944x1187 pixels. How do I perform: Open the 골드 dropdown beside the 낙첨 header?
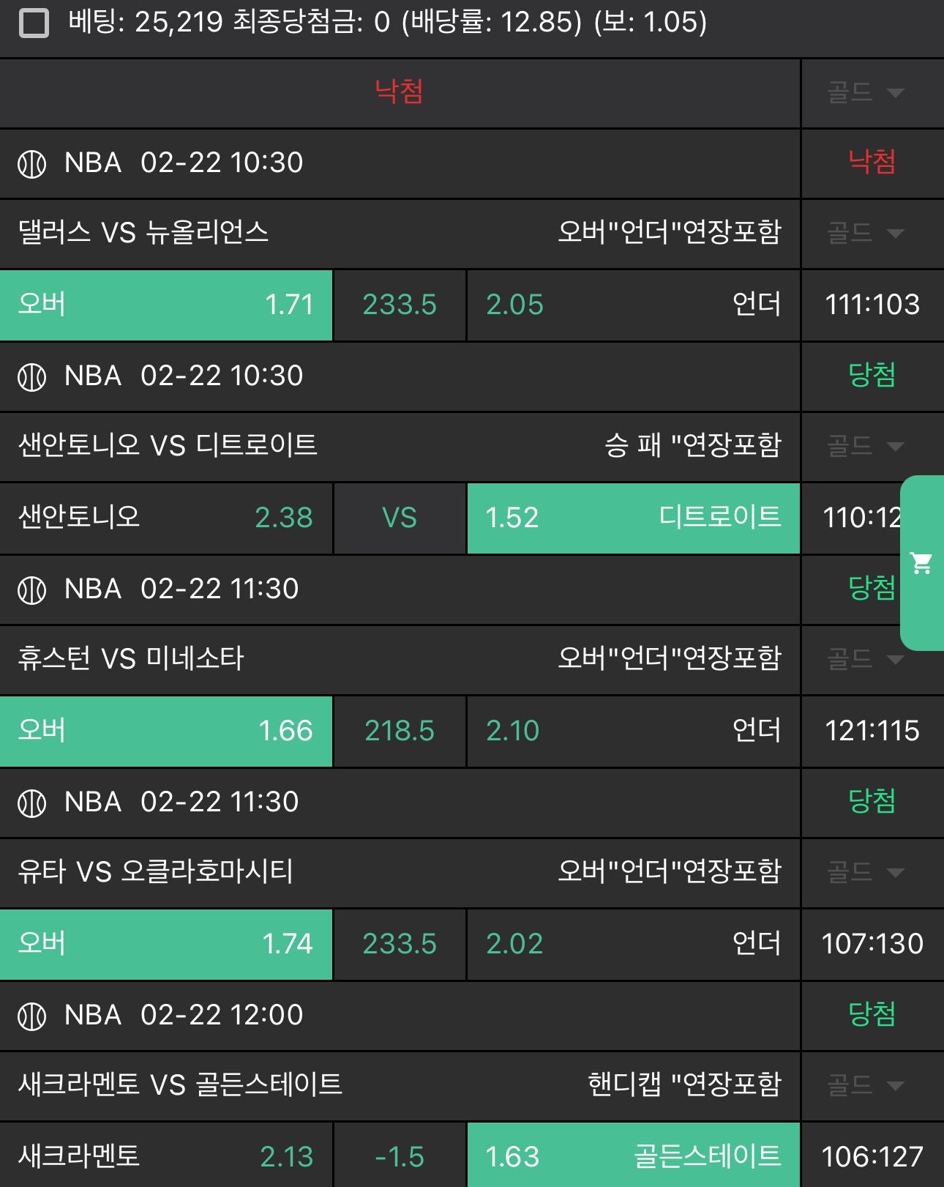click(866, 93)
